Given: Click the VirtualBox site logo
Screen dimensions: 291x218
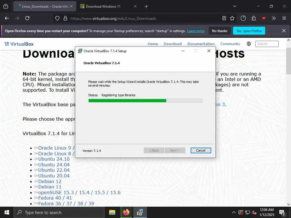Looking at the screenshot, I should coord(19,44).
